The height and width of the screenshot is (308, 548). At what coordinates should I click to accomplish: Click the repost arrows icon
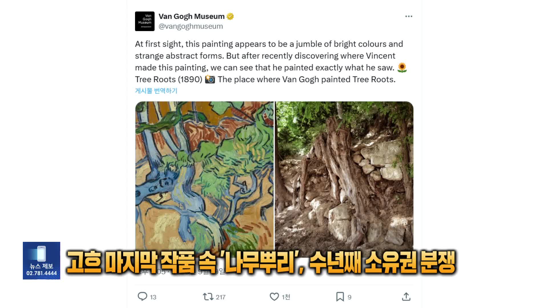[x=208, y=297]
